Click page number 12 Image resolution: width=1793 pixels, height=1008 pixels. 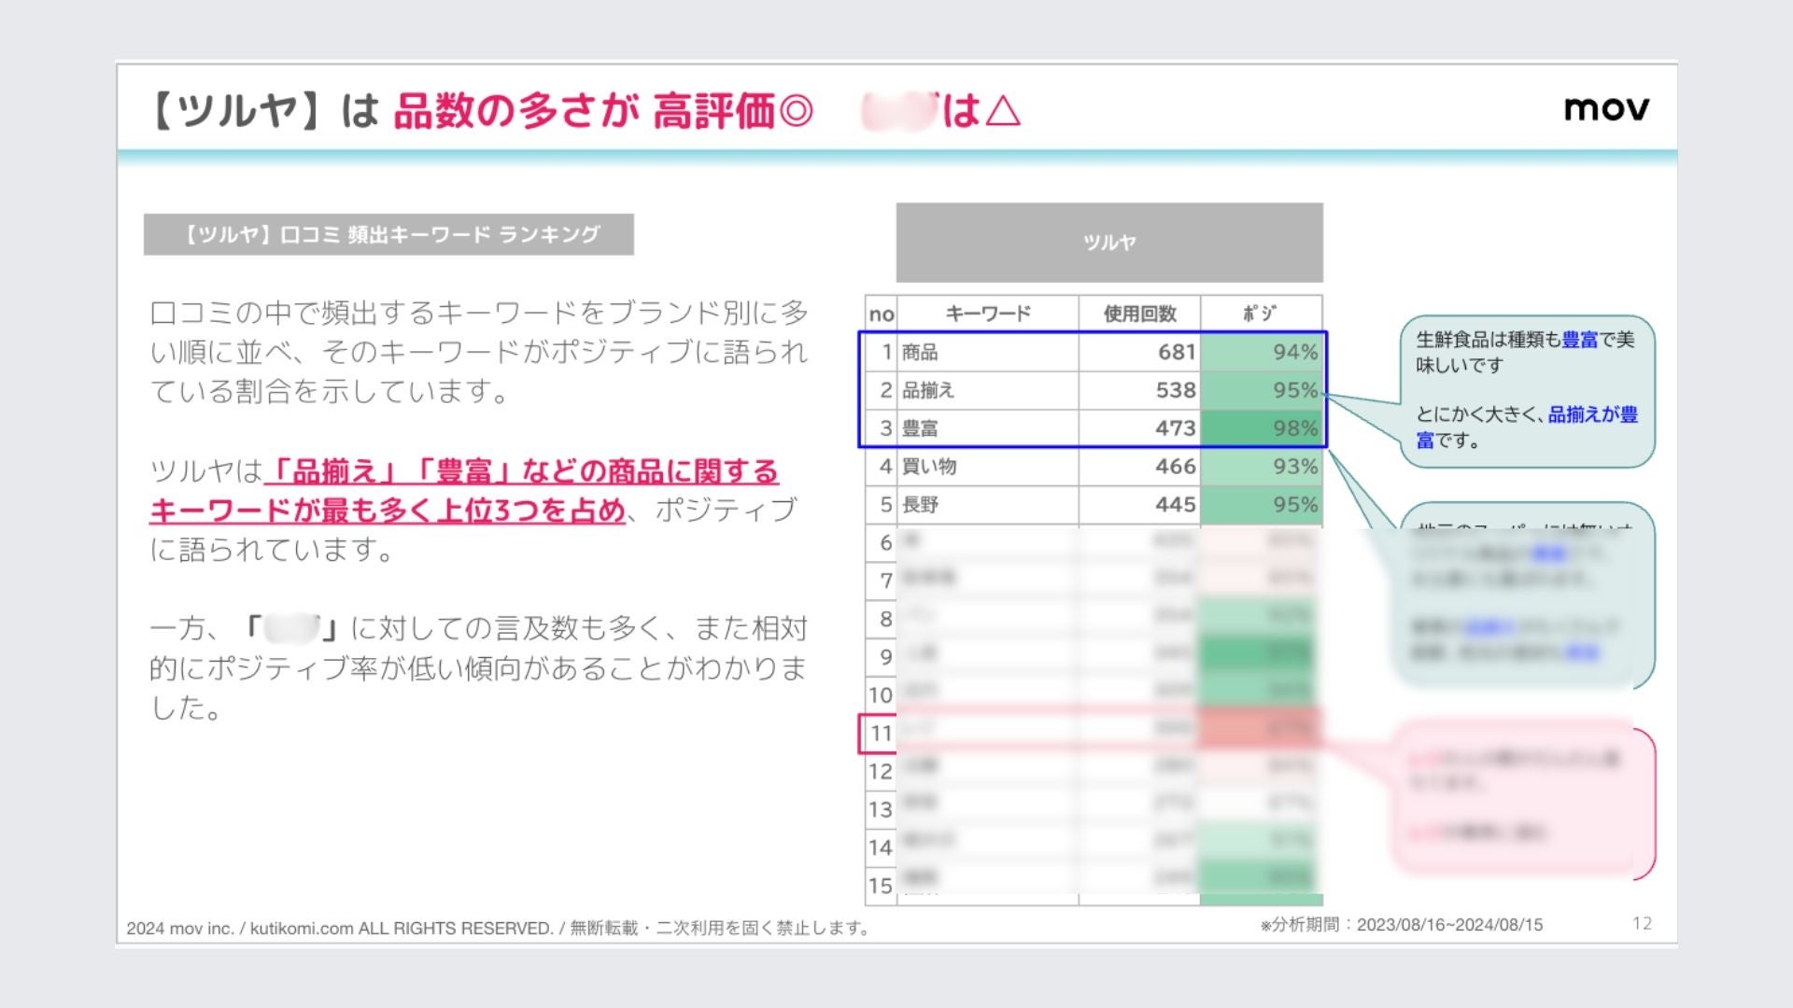tap(1642, 923)
